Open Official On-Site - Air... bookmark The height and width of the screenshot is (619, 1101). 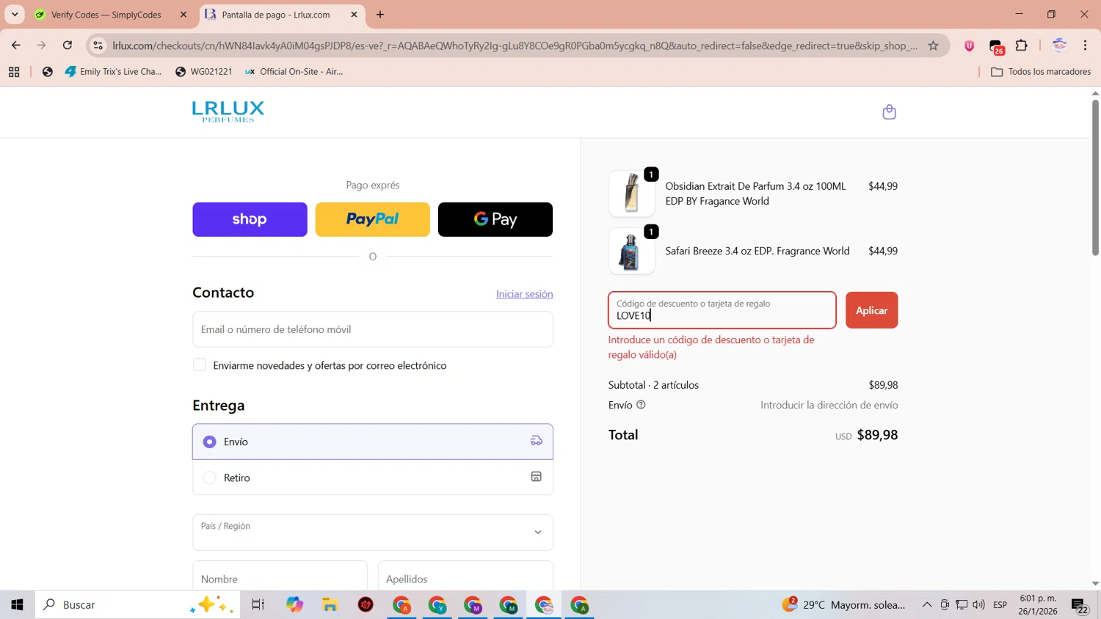294,72
